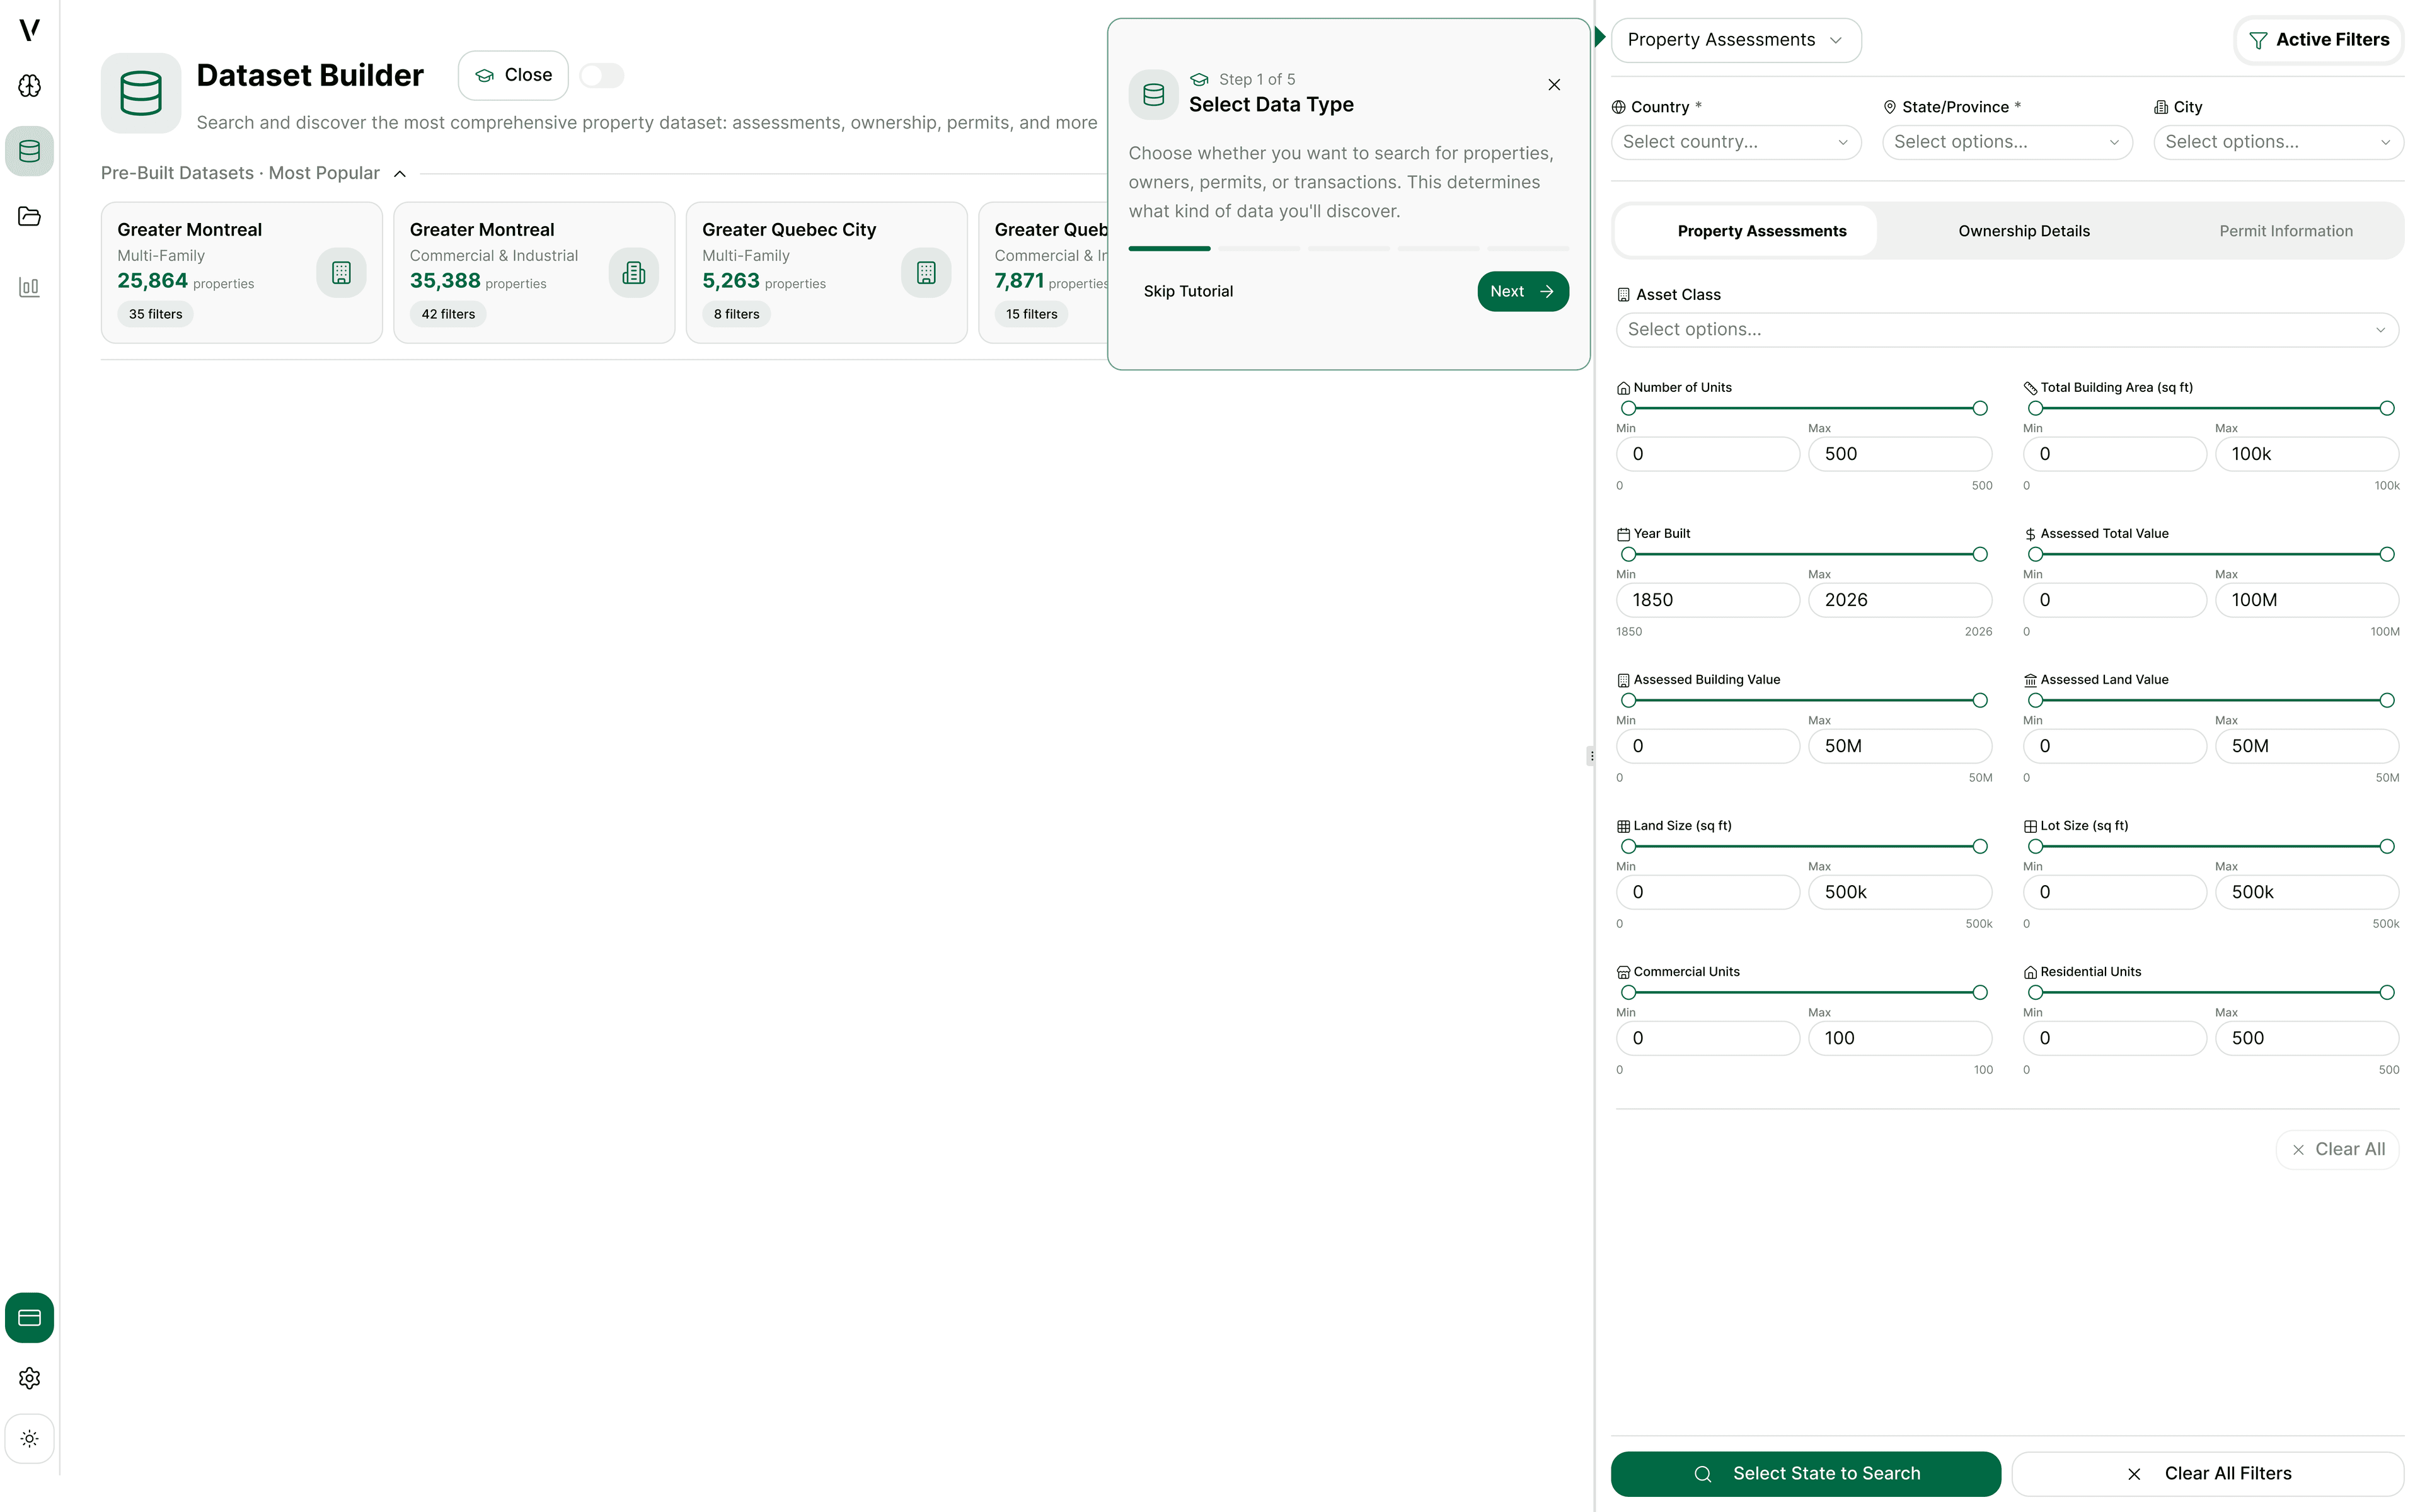Click the brain icon in left sidebar
Viewport: 2420px width, 1512px height.
29,86
